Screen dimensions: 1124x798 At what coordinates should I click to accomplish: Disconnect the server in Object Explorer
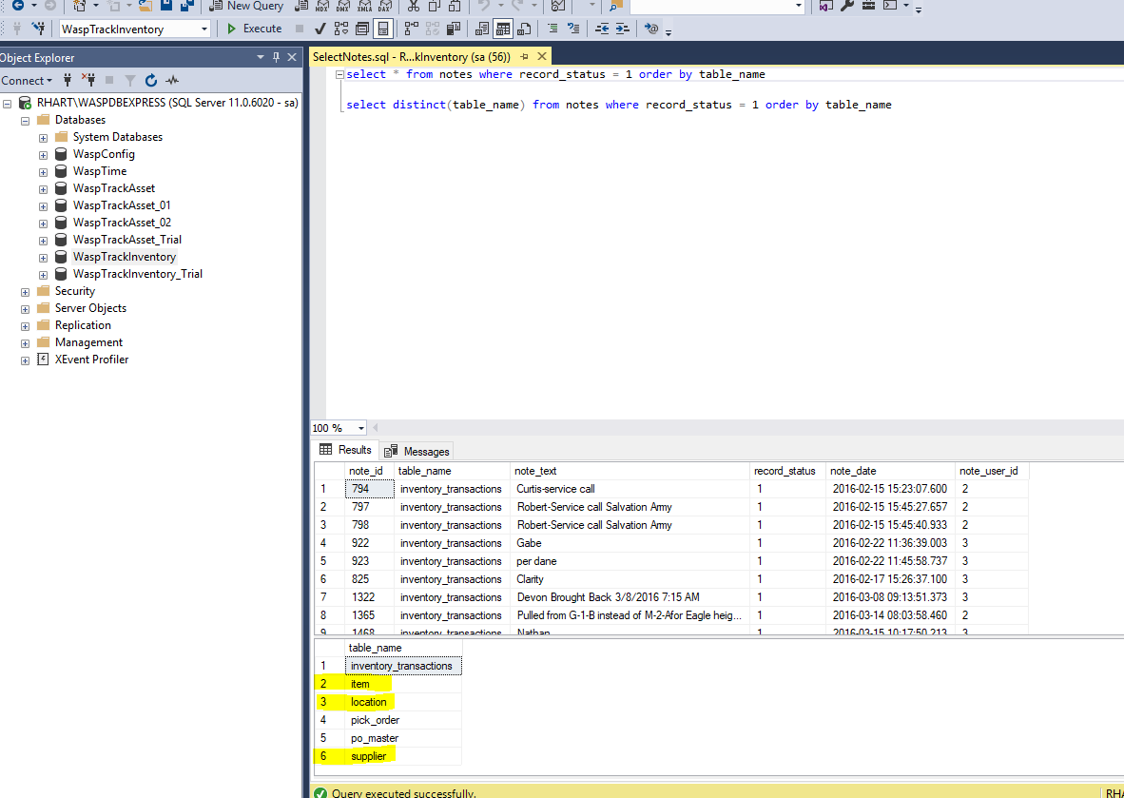coord(90,80)
